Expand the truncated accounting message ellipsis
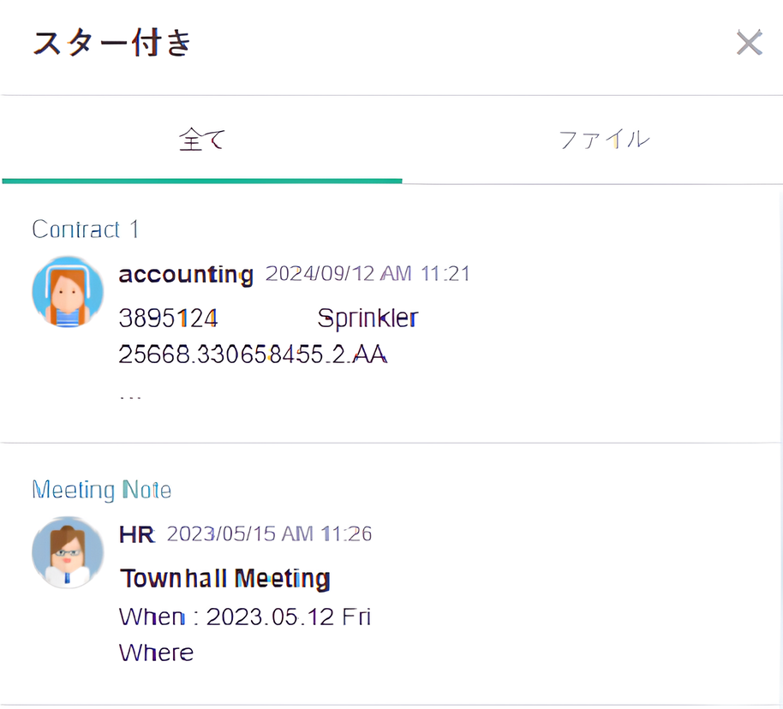The height and width of the screenshot is (709, 783). pyautogui.click(x=130, y=397)
